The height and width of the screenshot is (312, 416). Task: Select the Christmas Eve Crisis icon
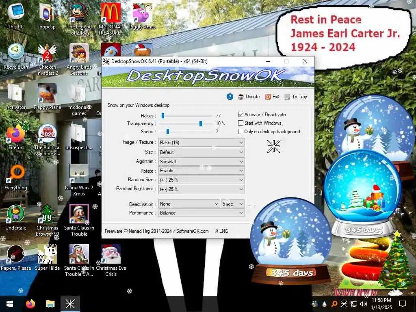110,261
